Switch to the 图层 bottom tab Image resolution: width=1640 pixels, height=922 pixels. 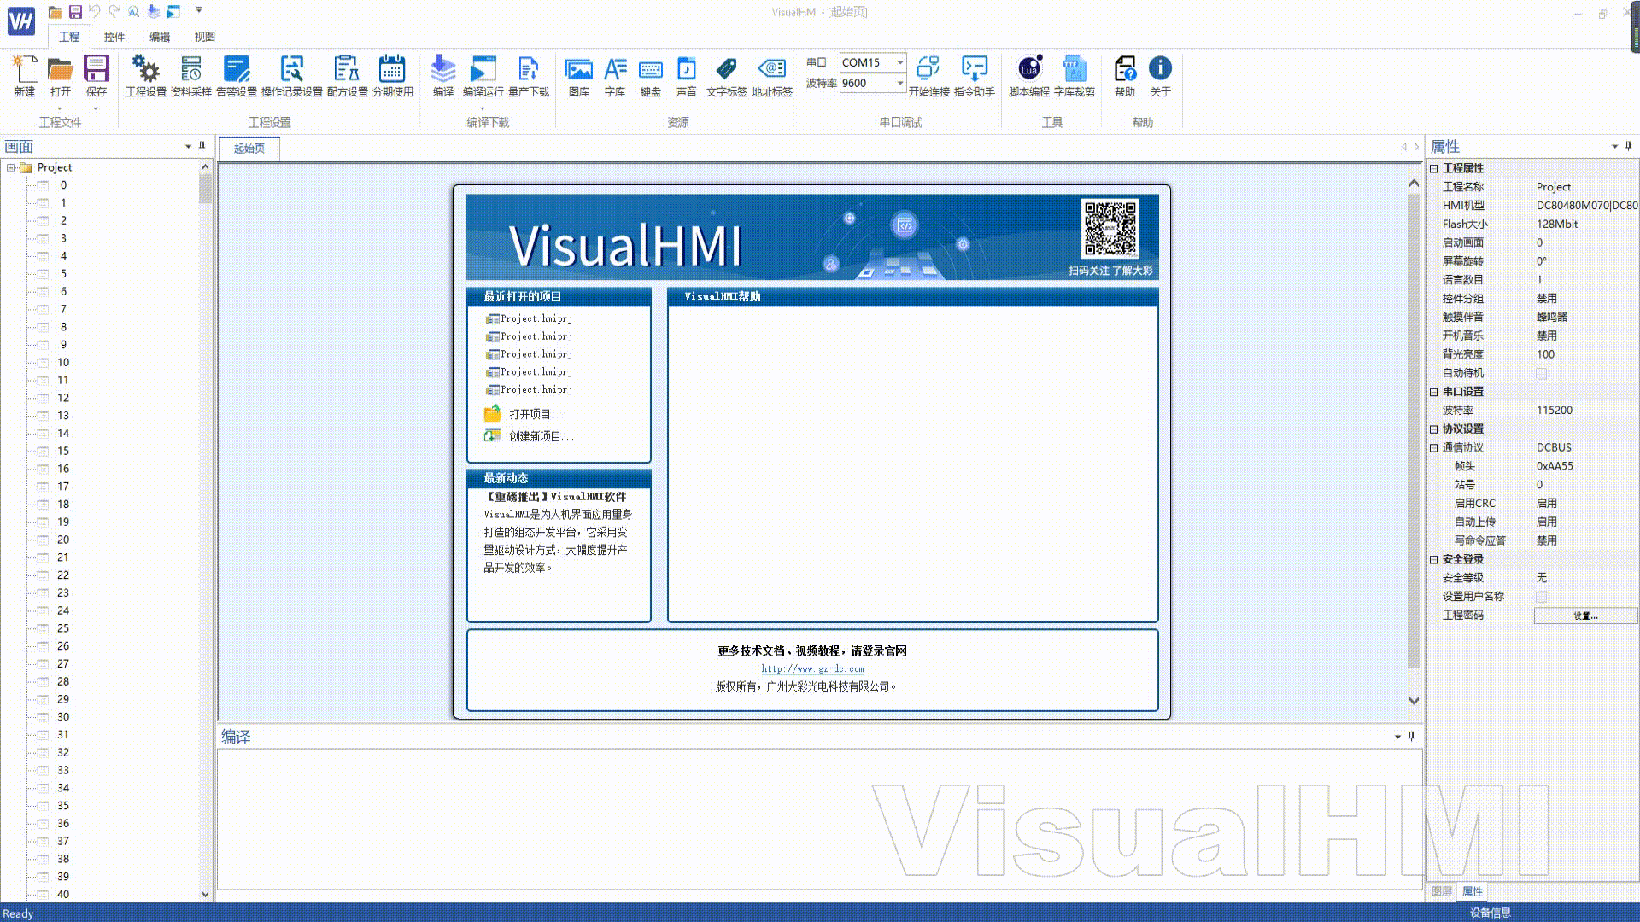coord(1442,891)
